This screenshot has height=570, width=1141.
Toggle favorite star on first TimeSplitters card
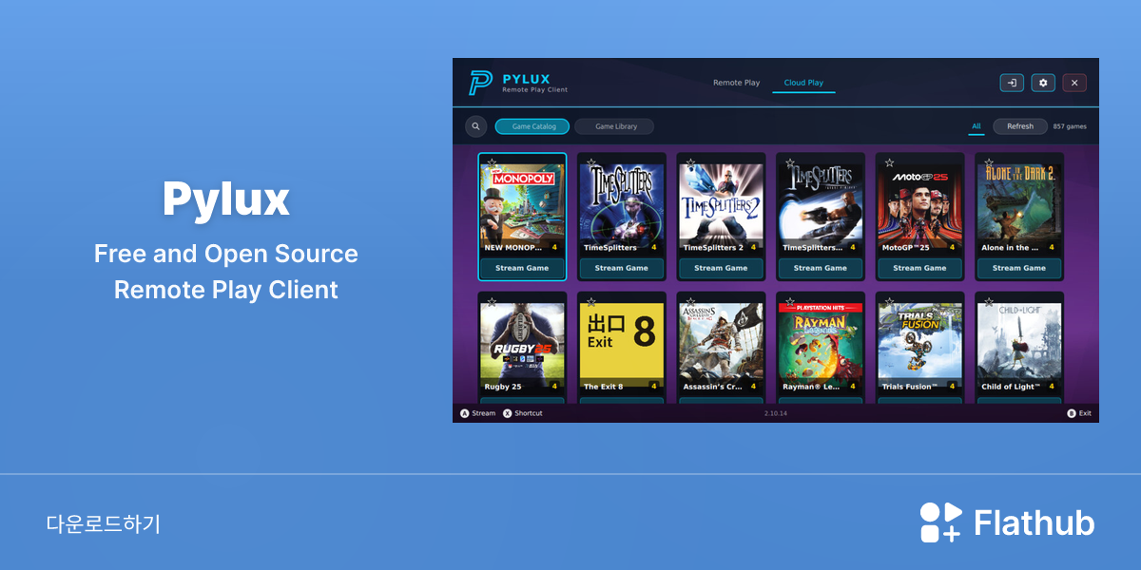point(590,163)
